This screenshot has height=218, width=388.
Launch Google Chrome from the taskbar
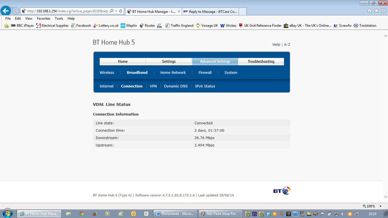82,214
